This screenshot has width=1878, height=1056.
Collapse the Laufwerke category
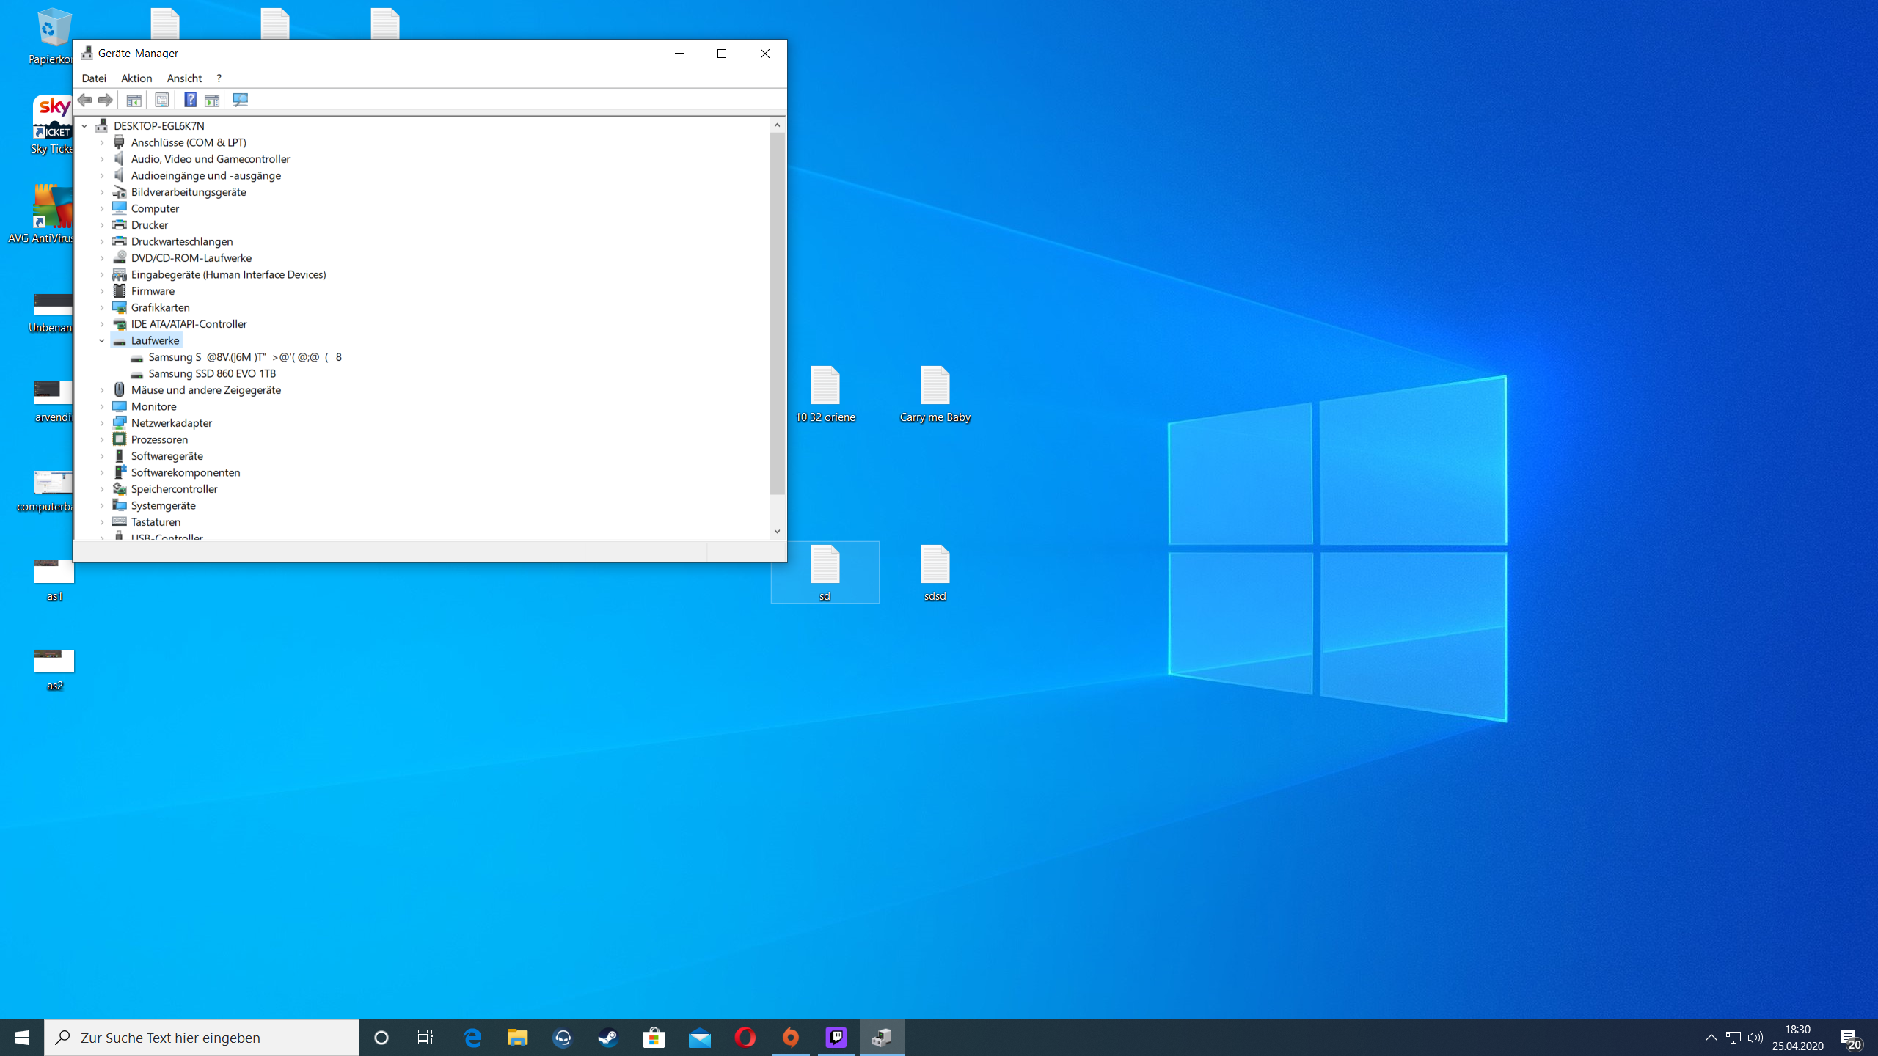(x=102, y=340)
